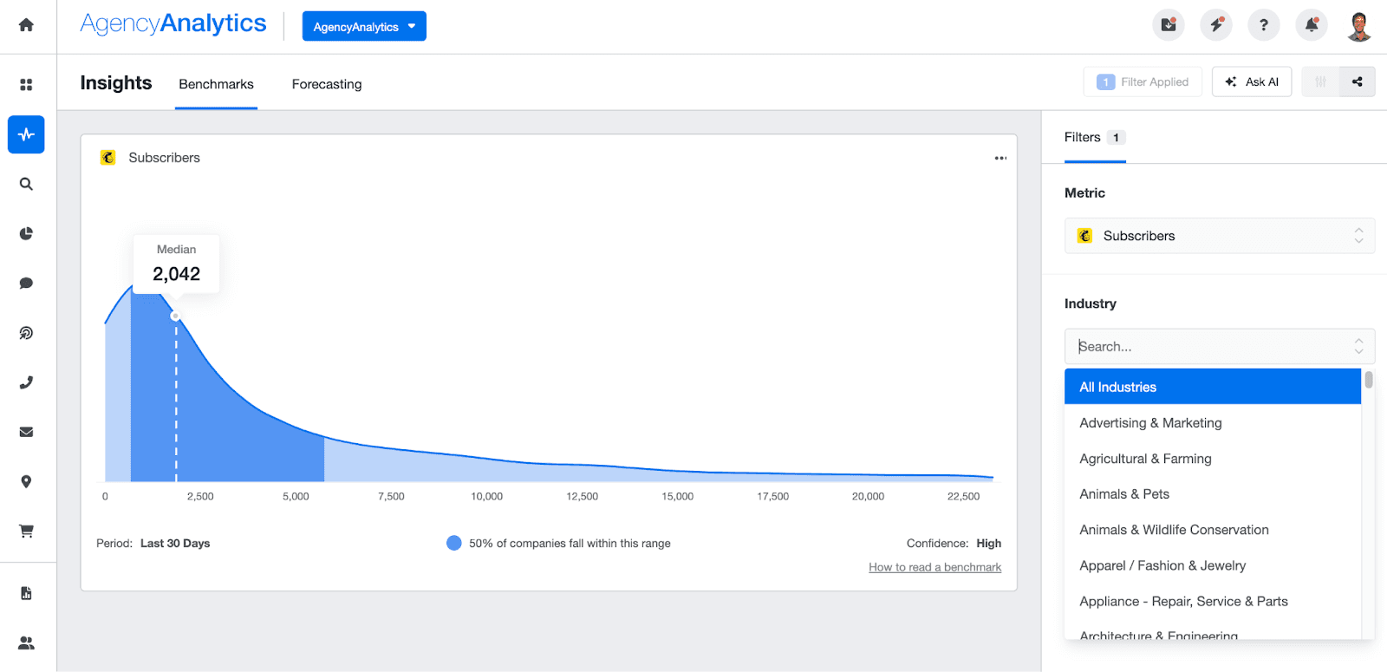Go to the Home icon in the sidebar
The width and height of the screenshot is (1387, 672).
(26, 24)
